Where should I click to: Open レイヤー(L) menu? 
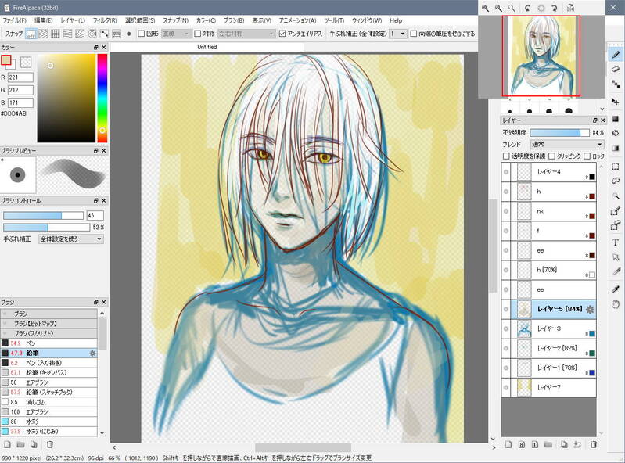pyautogui.click(x=73, y=20)
